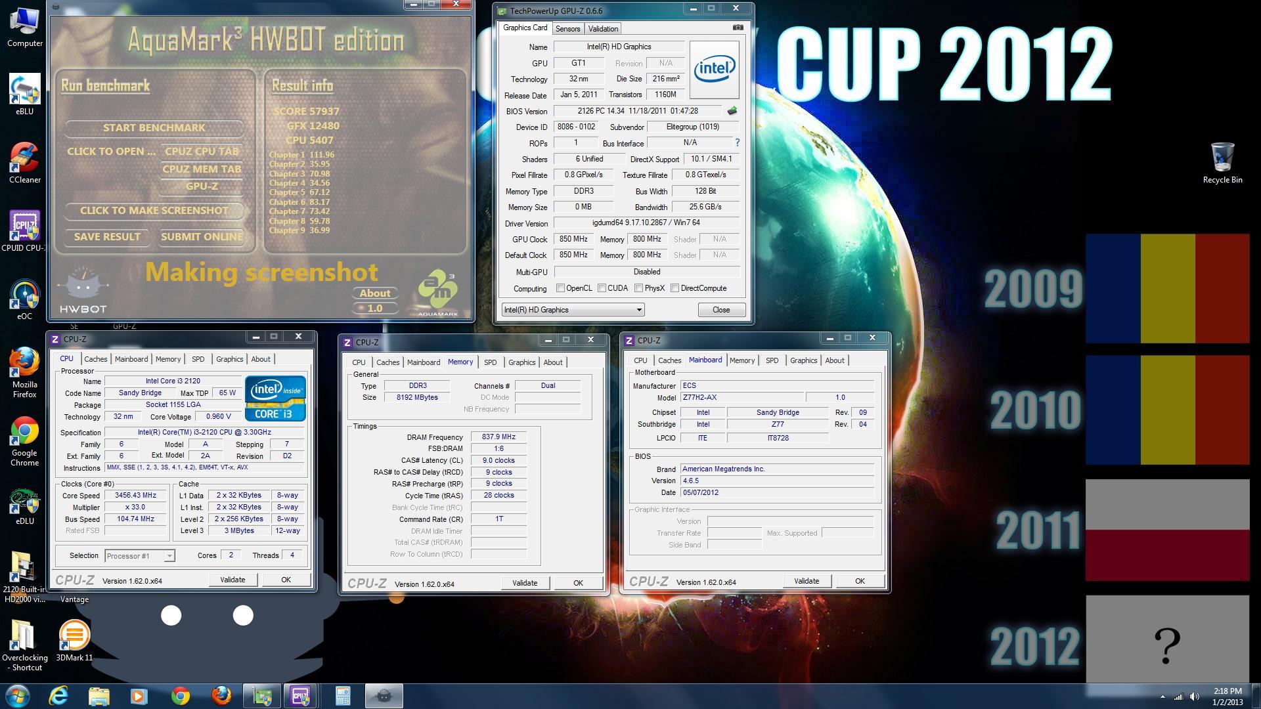Open Graphics tab in right CPU-Z window

point(803,360)
